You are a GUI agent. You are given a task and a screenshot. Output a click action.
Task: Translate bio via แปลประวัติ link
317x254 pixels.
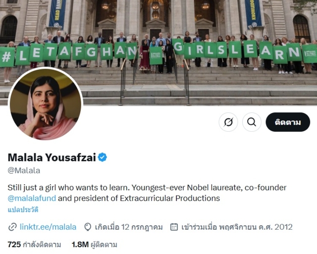click(23, 210)
